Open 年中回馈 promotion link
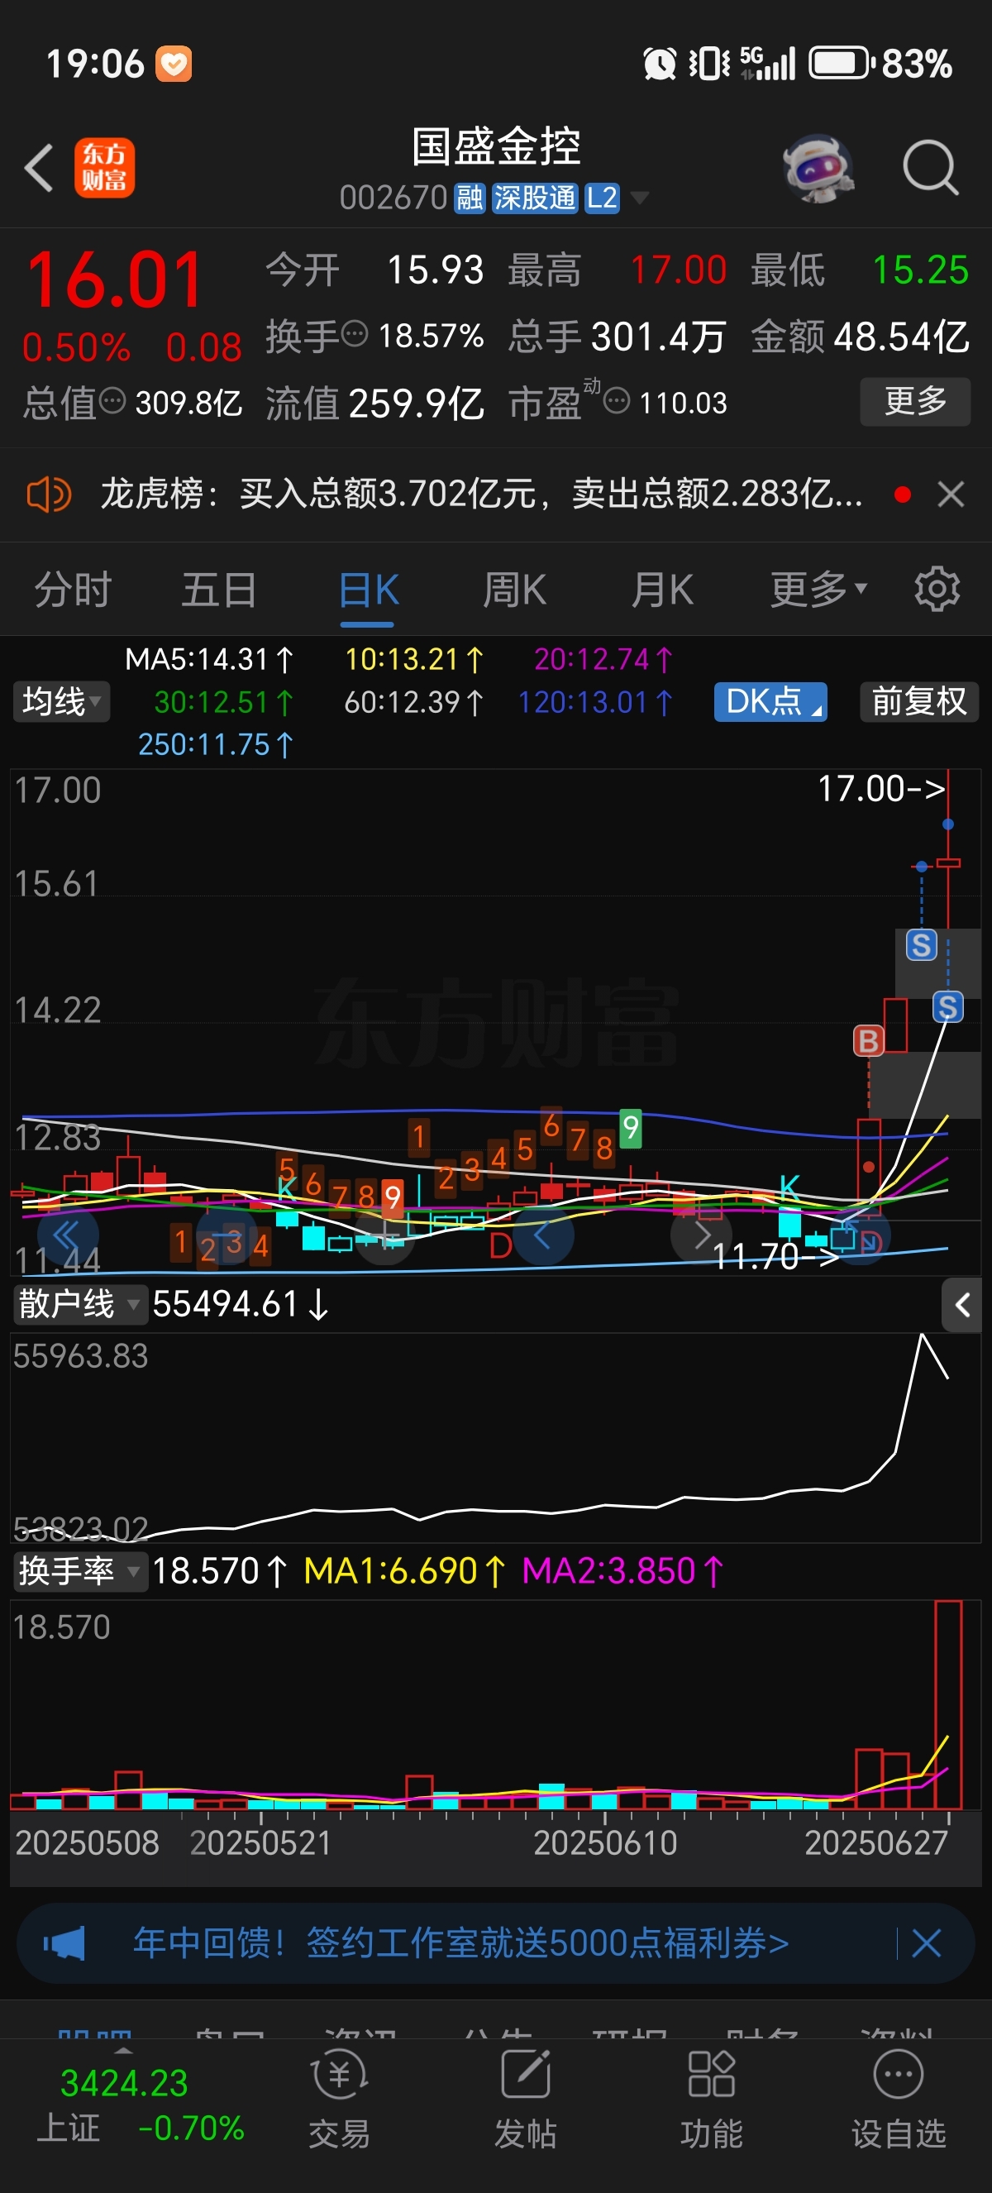The width and height of the screenshot is (992, 2193). pos(461,1943)
